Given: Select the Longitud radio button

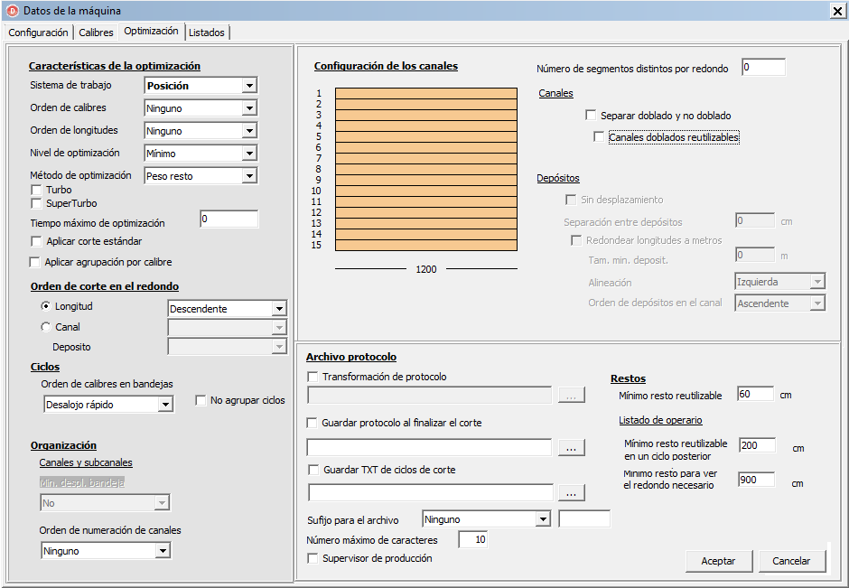Looking at the screenshot, I should 46,306.
